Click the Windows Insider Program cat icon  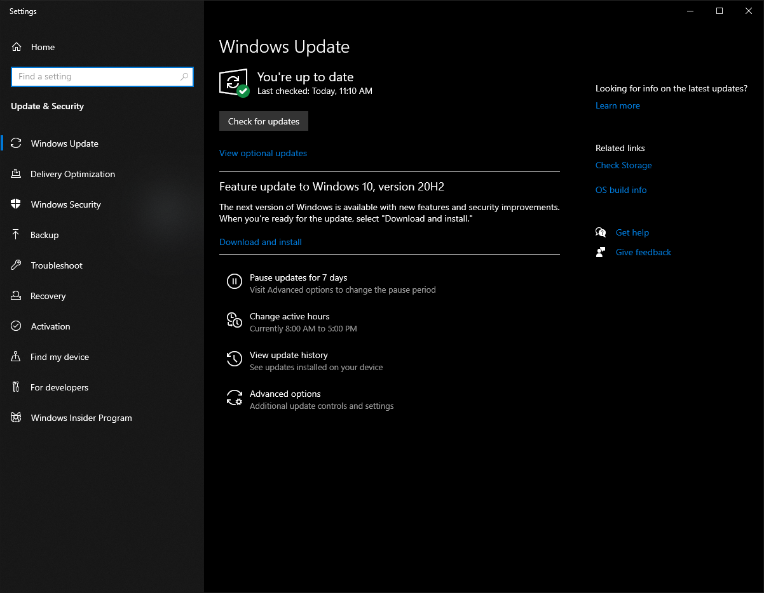pyautogui.click(x=17, y=418)
